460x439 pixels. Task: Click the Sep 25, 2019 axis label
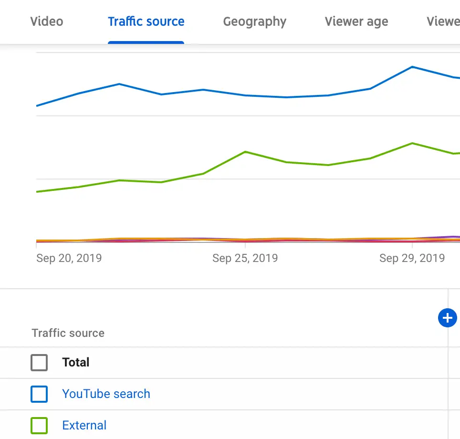[245, 259]
